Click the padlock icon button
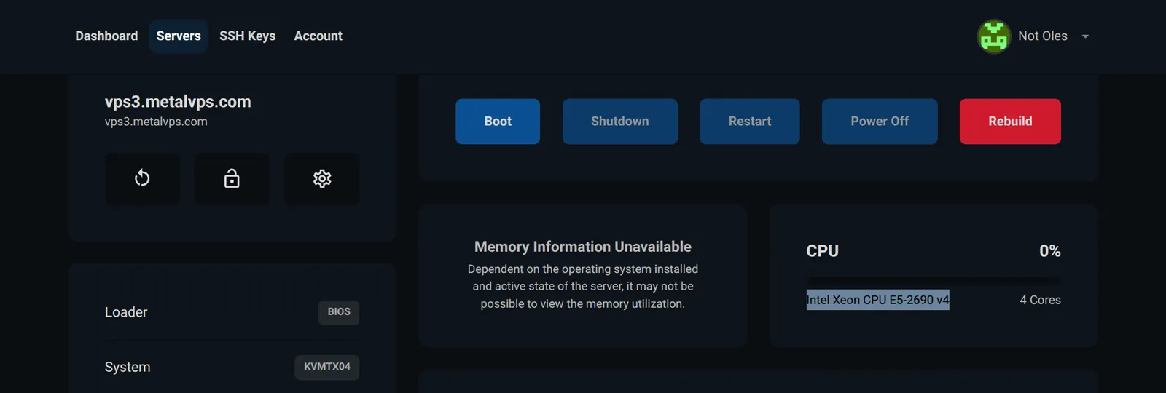Viewport: 1166px width, 393px height. coord(232,178)
